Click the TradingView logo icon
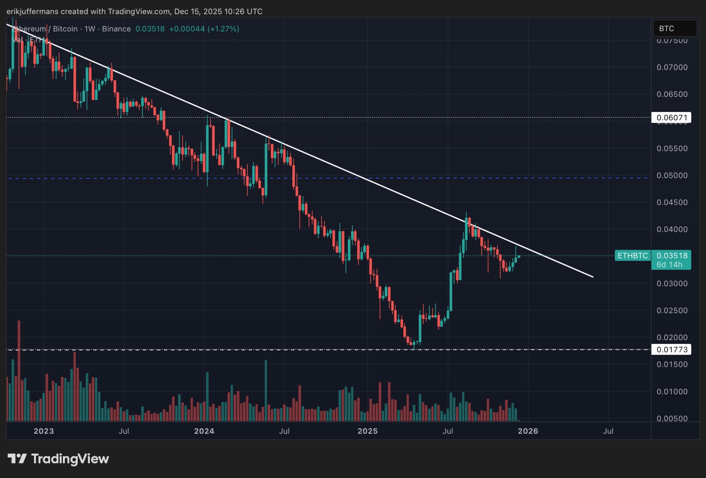The width and height of the screenshot is (706, 478). tap(17, 459)
